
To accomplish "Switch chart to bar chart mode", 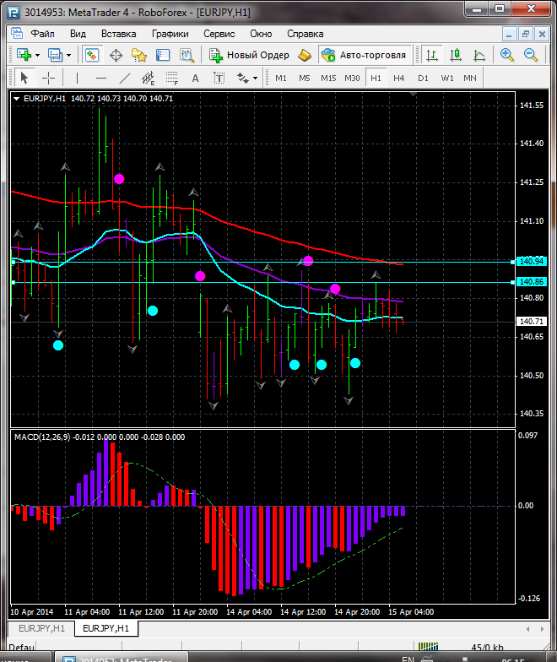I will 432,55.
